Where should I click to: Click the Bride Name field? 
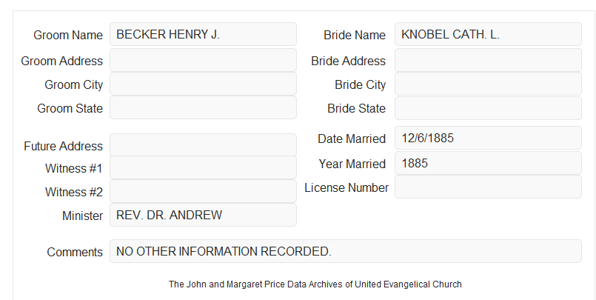(x=488, y=34)
